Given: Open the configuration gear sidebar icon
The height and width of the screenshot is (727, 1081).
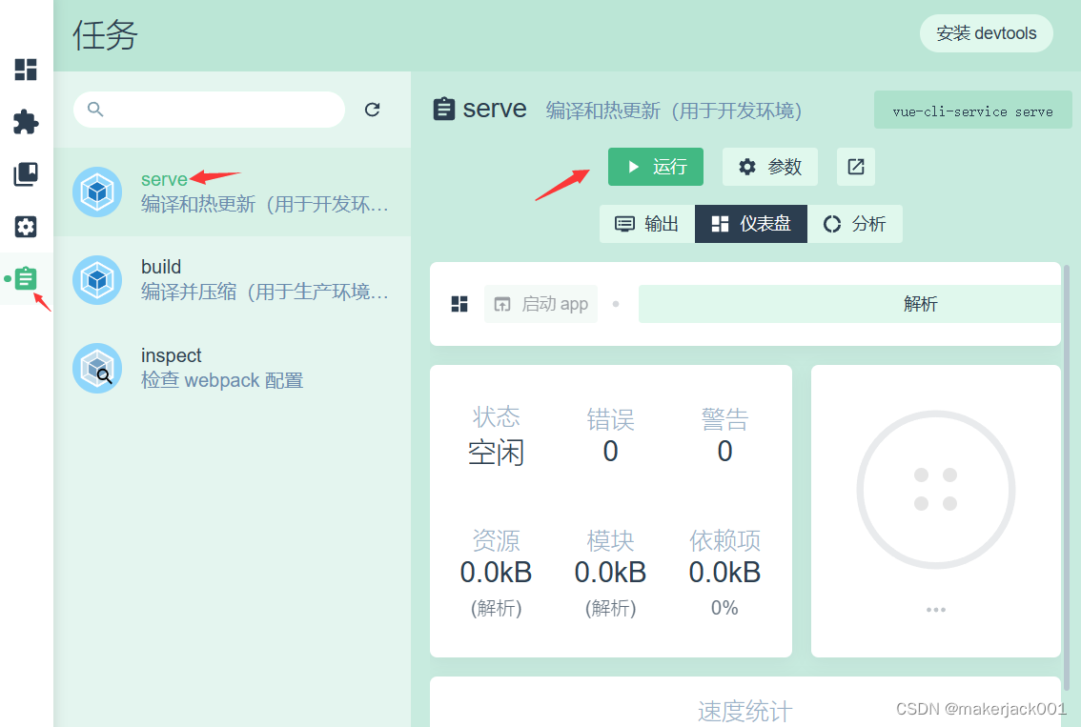Looking at the screenshot, I should (26, 227).
